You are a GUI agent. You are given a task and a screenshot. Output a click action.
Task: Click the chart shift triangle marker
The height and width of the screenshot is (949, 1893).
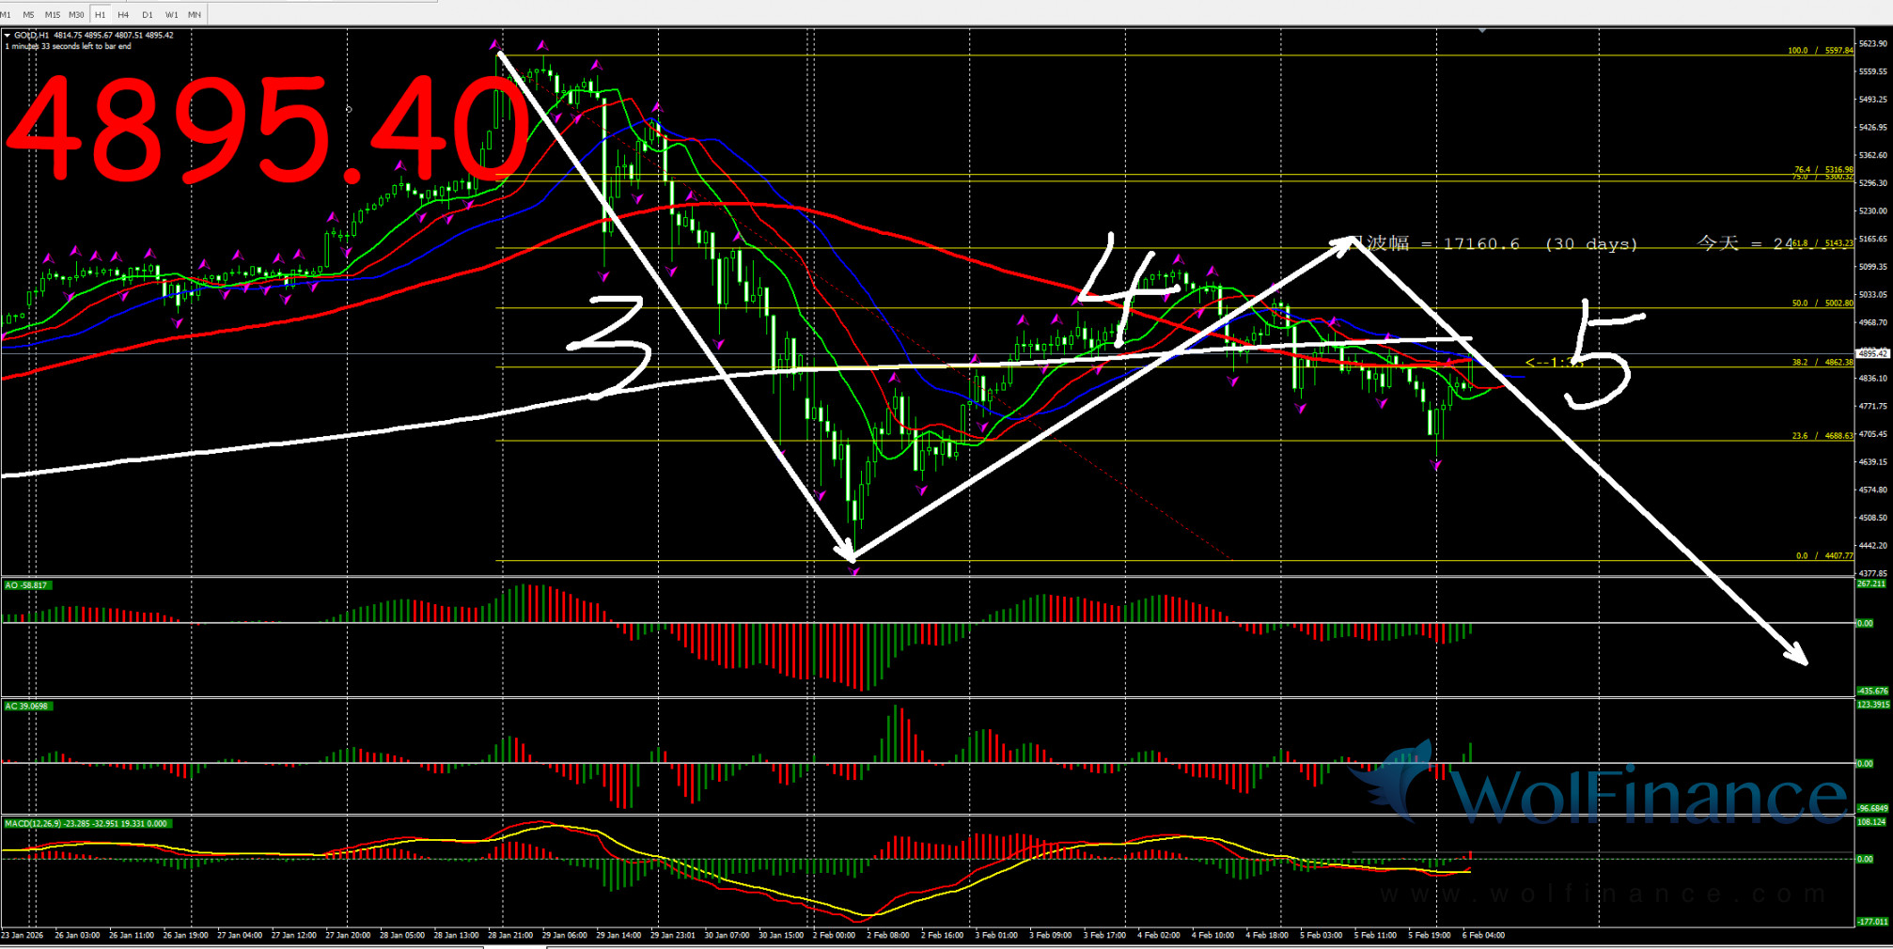(1482, 31)
